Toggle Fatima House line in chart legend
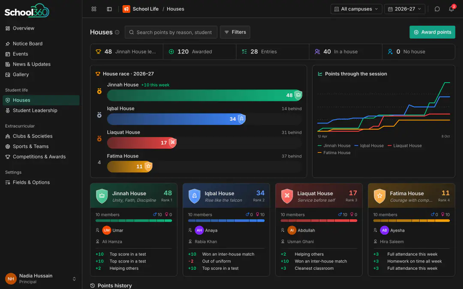 click(x=334, y=153)
